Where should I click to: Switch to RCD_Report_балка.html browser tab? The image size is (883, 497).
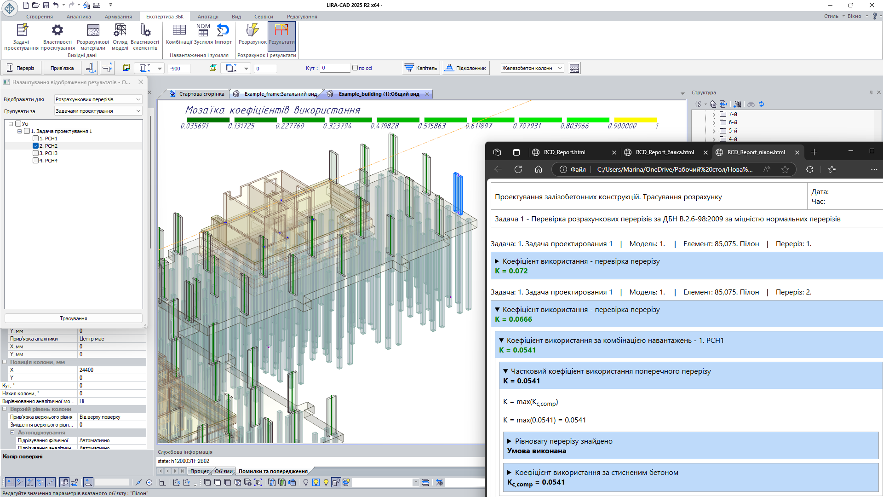click(664, 152)
